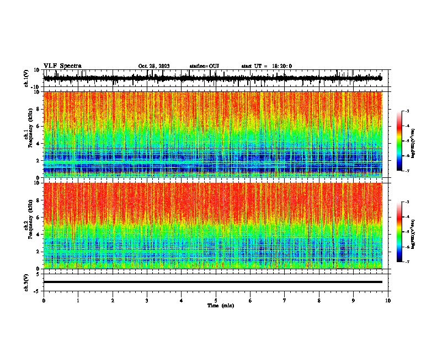Click the '8' kHz tick of ch.1 spectrogram
Image resolution: width=437 pixels, height=337 pixels.
[x=39, y=109]
